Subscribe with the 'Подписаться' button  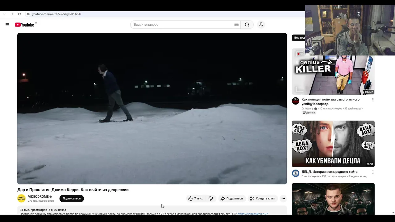[72, 199]
